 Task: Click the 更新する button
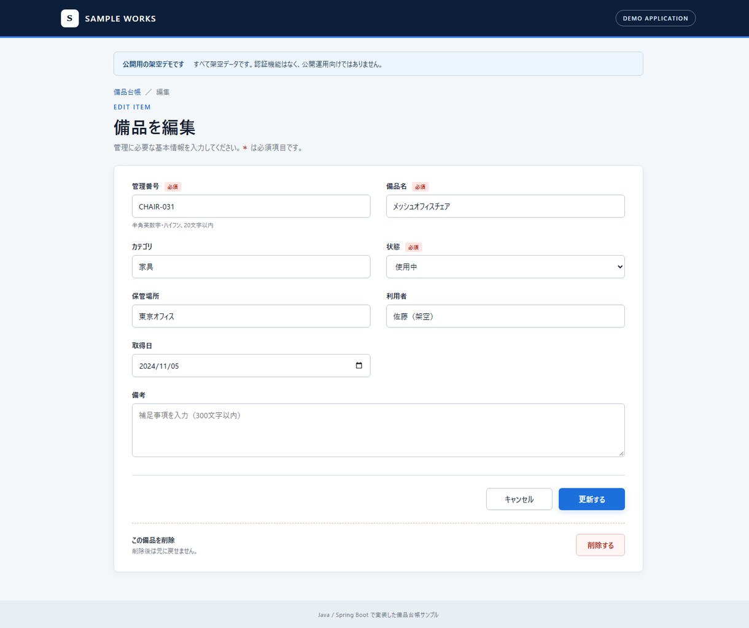[591, 499]
